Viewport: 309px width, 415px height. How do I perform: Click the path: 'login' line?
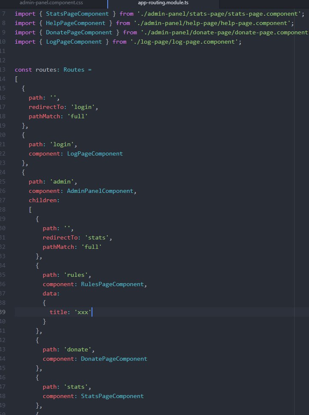tap(53, 144)
